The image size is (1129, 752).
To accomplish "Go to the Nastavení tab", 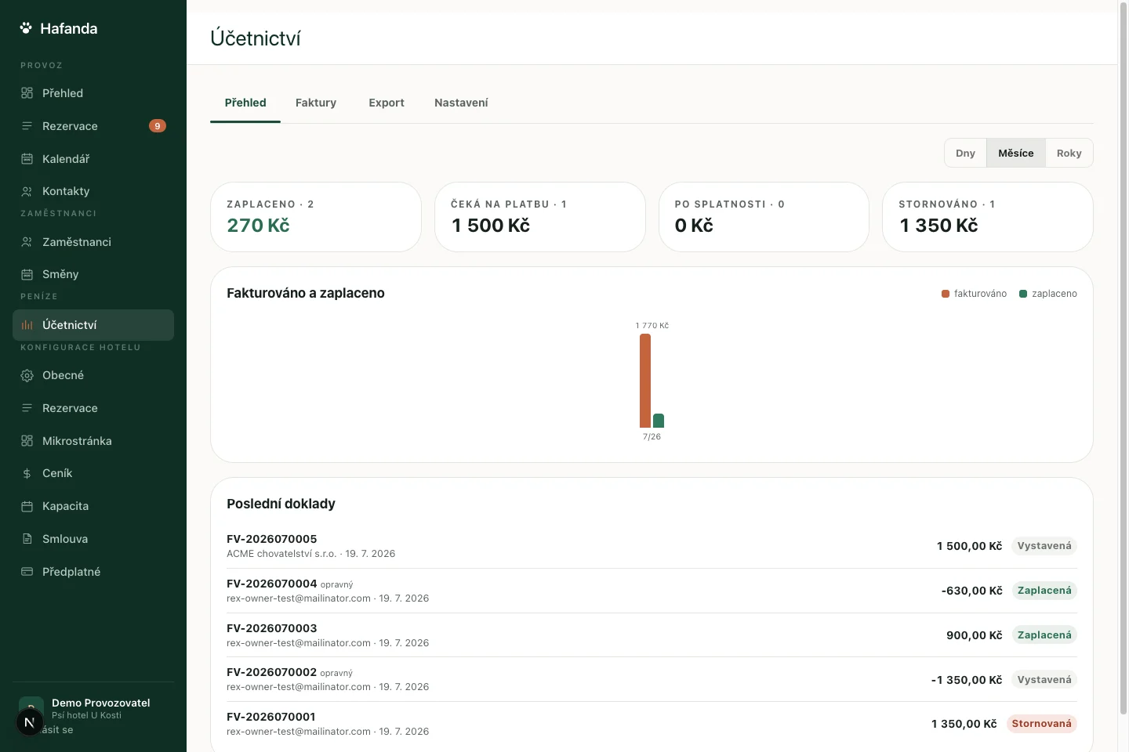I will point(461,103).
